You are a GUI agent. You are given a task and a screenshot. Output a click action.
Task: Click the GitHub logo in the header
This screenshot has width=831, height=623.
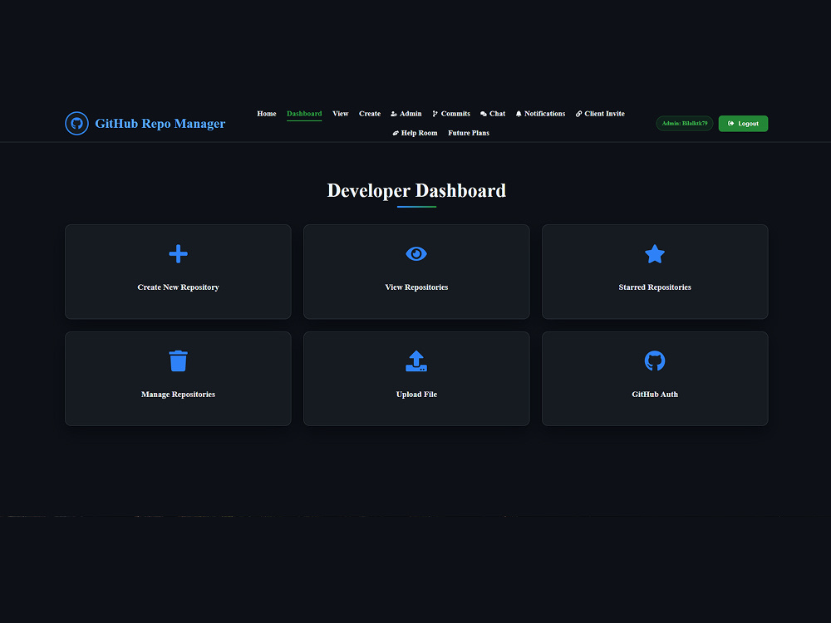76,124
